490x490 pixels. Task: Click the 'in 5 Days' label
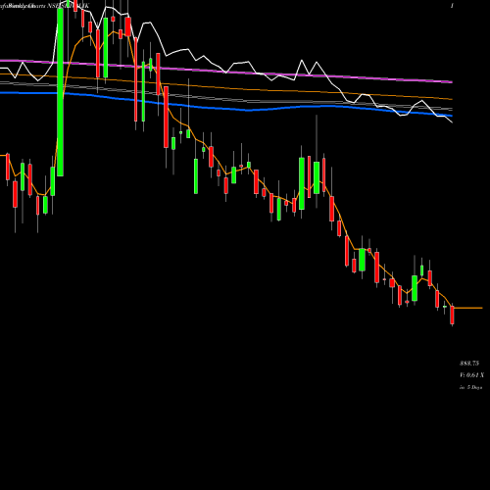pos(470,387)
